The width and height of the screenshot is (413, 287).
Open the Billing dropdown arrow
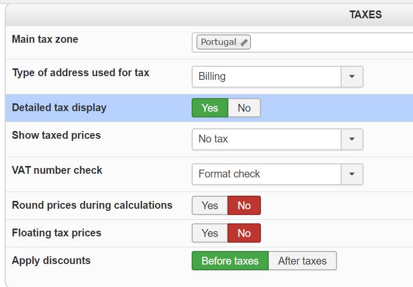[352, 77]
